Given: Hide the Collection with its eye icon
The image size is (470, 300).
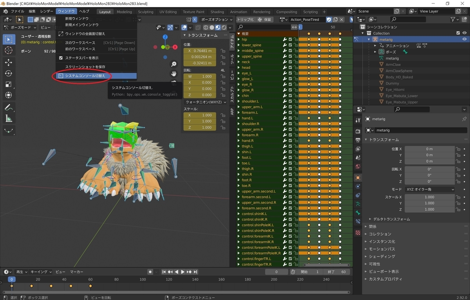Looking at the screenshot, I should coord(465,33).
